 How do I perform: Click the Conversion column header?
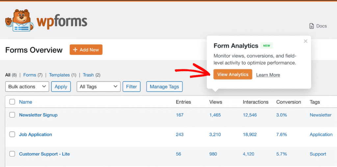point(289,102)
